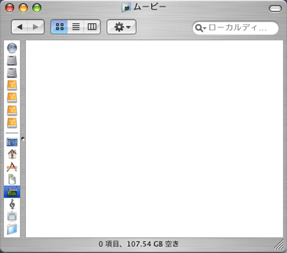Screen dimensions: 287x253
Task: Open the Network globe in sidebar
Action: tap(12, 48)
